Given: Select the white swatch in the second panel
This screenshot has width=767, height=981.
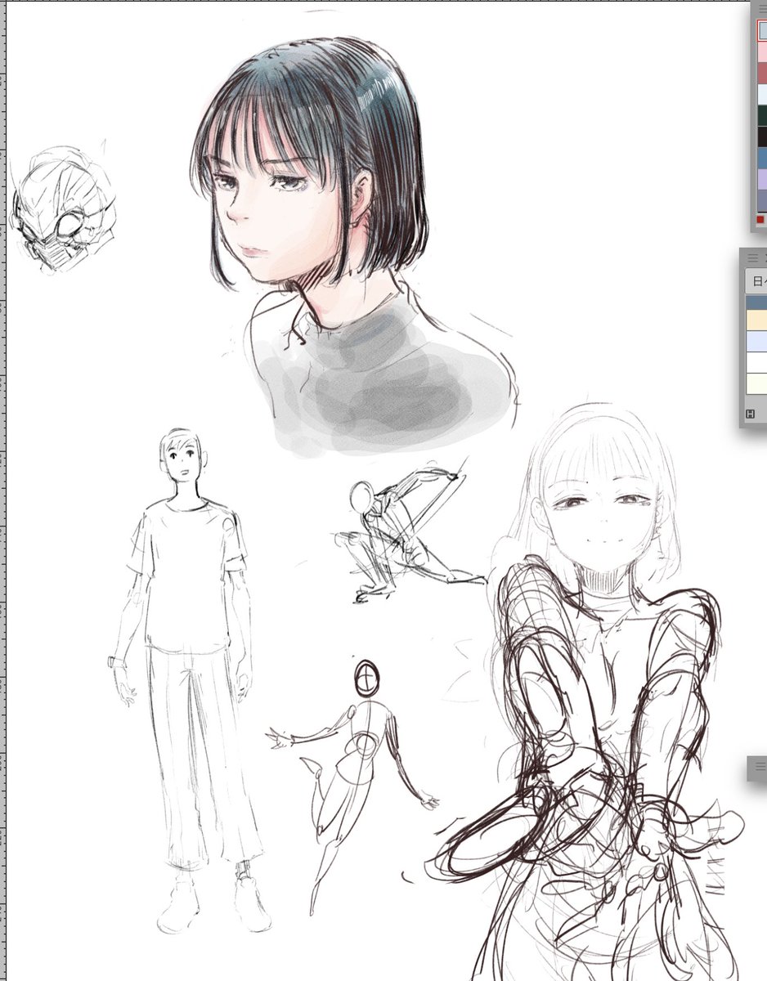Looking at the screenshot, I should click(x=756, y=362).
